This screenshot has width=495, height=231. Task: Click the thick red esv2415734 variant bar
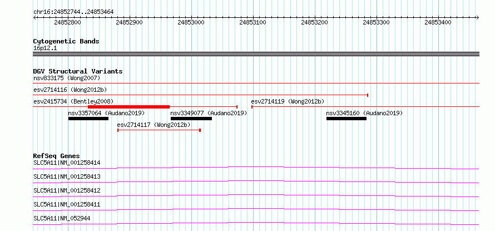point(128,107)
